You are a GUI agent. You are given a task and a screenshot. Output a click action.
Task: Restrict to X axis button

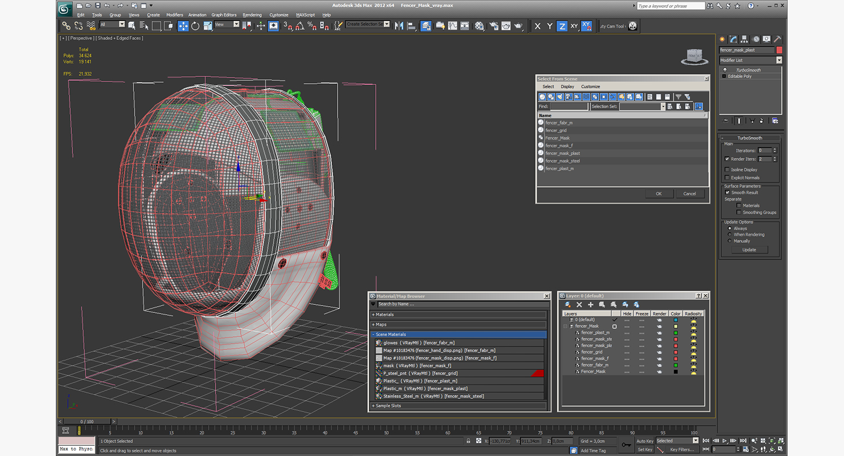(537, 26)
